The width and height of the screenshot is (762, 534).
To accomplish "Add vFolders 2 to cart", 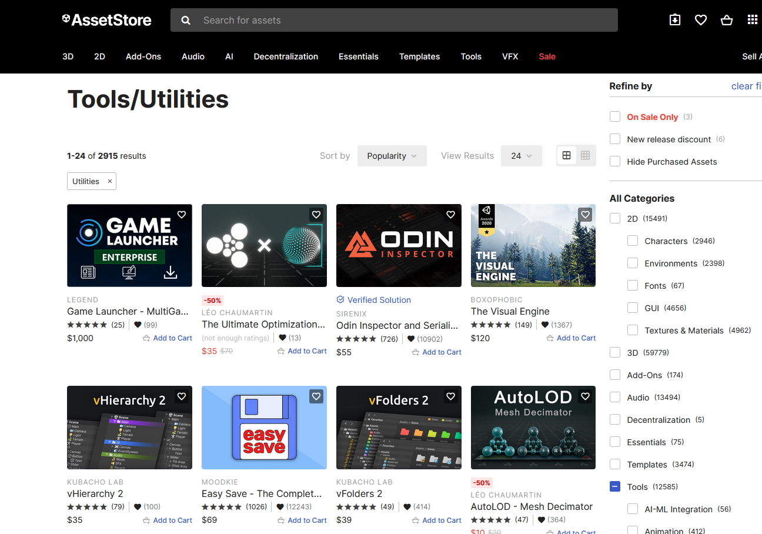I will 437,520.
